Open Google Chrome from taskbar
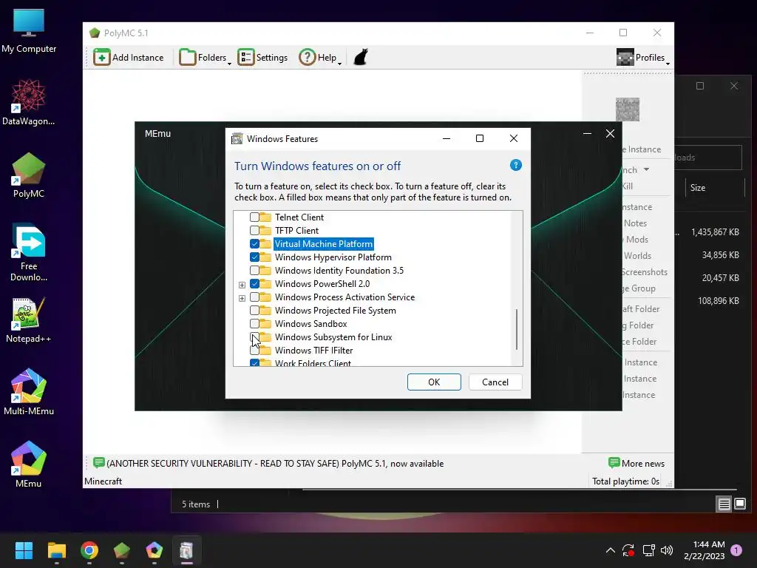The height and width of the screenshot is (568, 757). click(x=89, y=550)
